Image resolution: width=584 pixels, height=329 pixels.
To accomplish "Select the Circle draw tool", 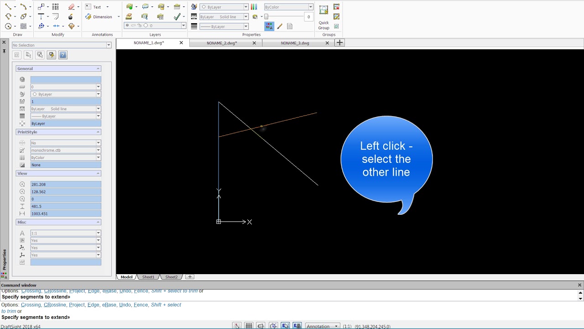I will pos(8,26).
